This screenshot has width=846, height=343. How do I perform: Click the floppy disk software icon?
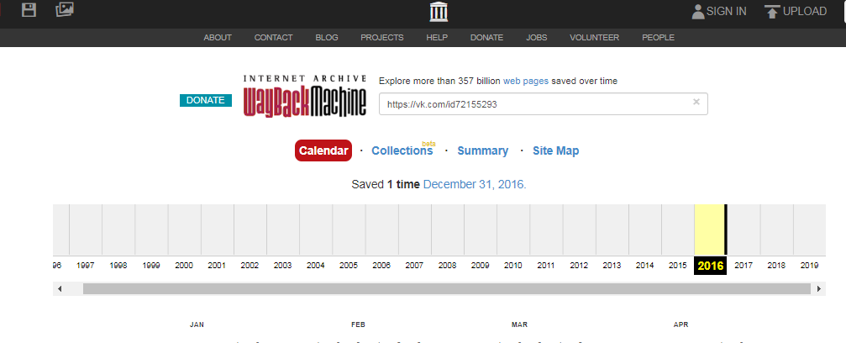tap(29, 10)
